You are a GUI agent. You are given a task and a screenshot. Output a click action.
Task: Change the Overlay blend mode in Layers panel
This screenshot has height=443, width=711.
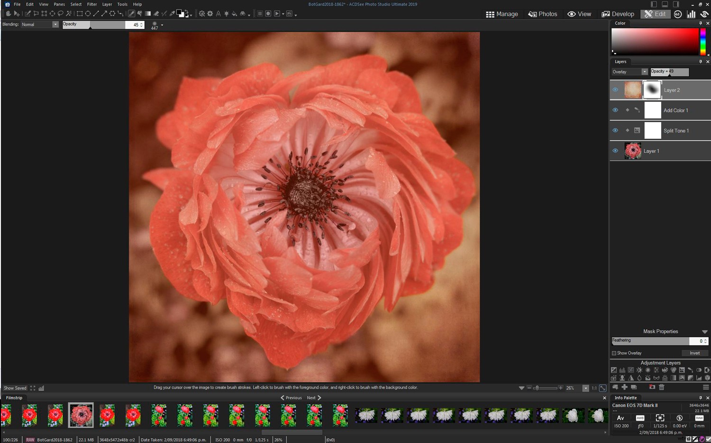pos(629,71)
